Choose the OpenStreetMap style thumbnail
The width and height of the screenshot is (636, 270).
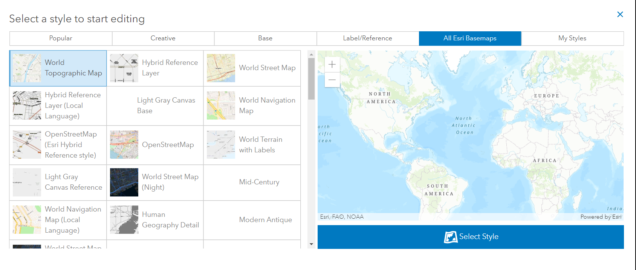tap(124, 145)
